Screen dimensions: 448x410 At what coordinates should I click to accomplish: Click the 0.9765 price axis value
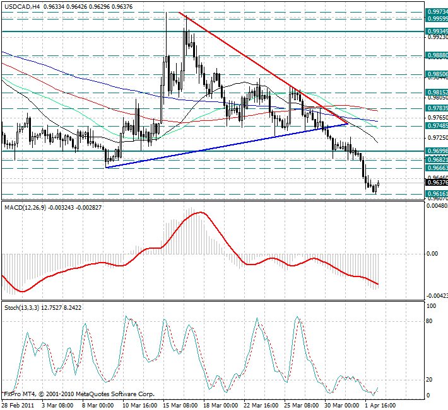(438, 118)
